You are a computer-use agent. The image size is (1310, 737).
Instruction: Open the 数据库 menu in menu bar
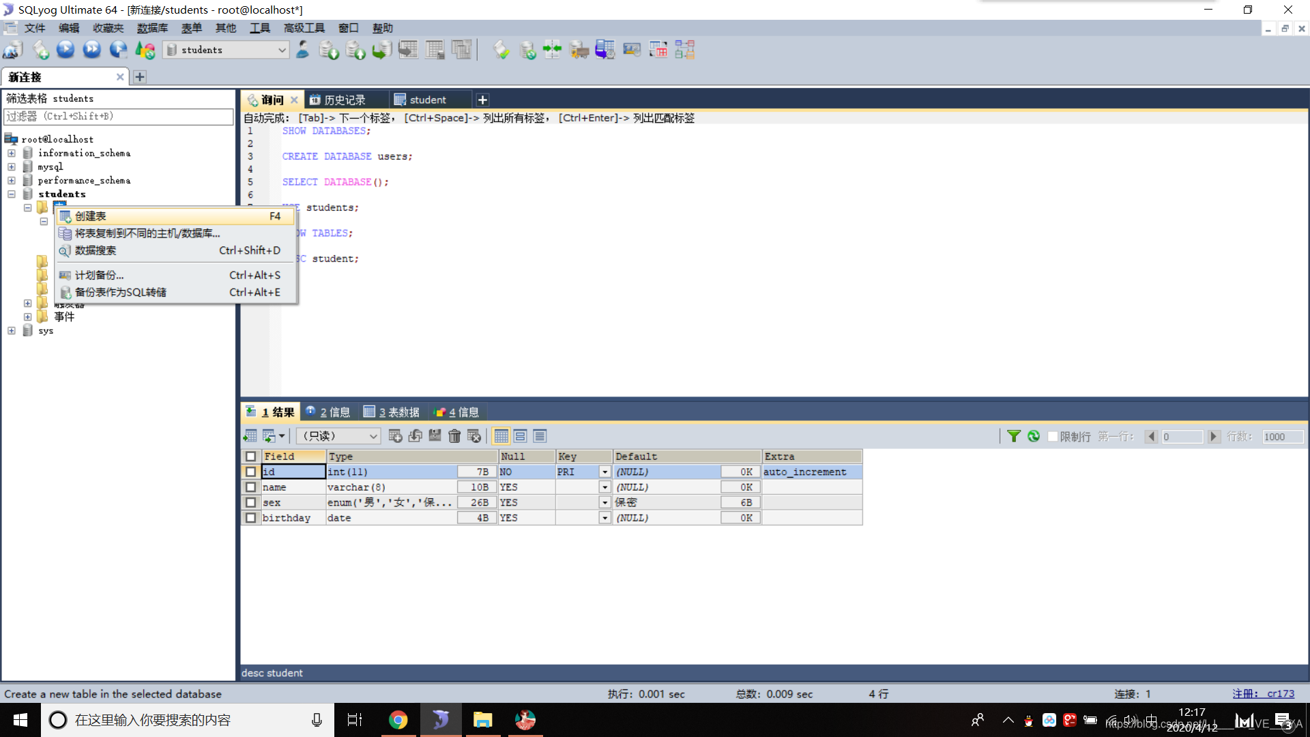tap(152, 28)
